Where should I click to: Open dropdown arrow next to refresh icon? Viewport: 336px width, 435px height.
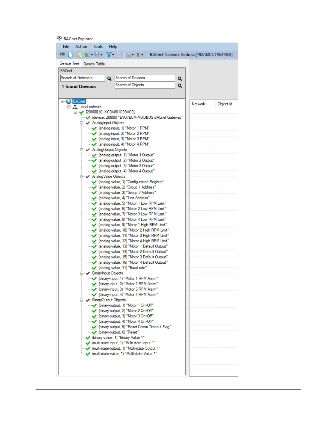click(92, 55)
